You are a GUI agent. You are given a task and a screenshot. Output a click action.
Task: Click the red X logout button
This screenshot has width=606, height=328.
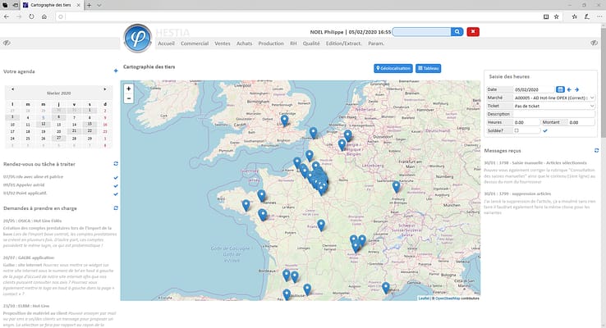(473, 31)
